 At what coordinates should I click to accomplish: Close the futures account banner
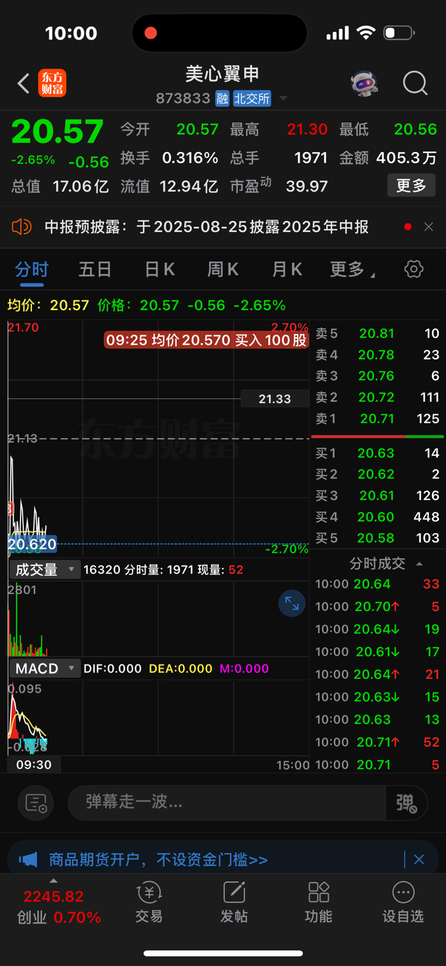click(x=419, y=859)
